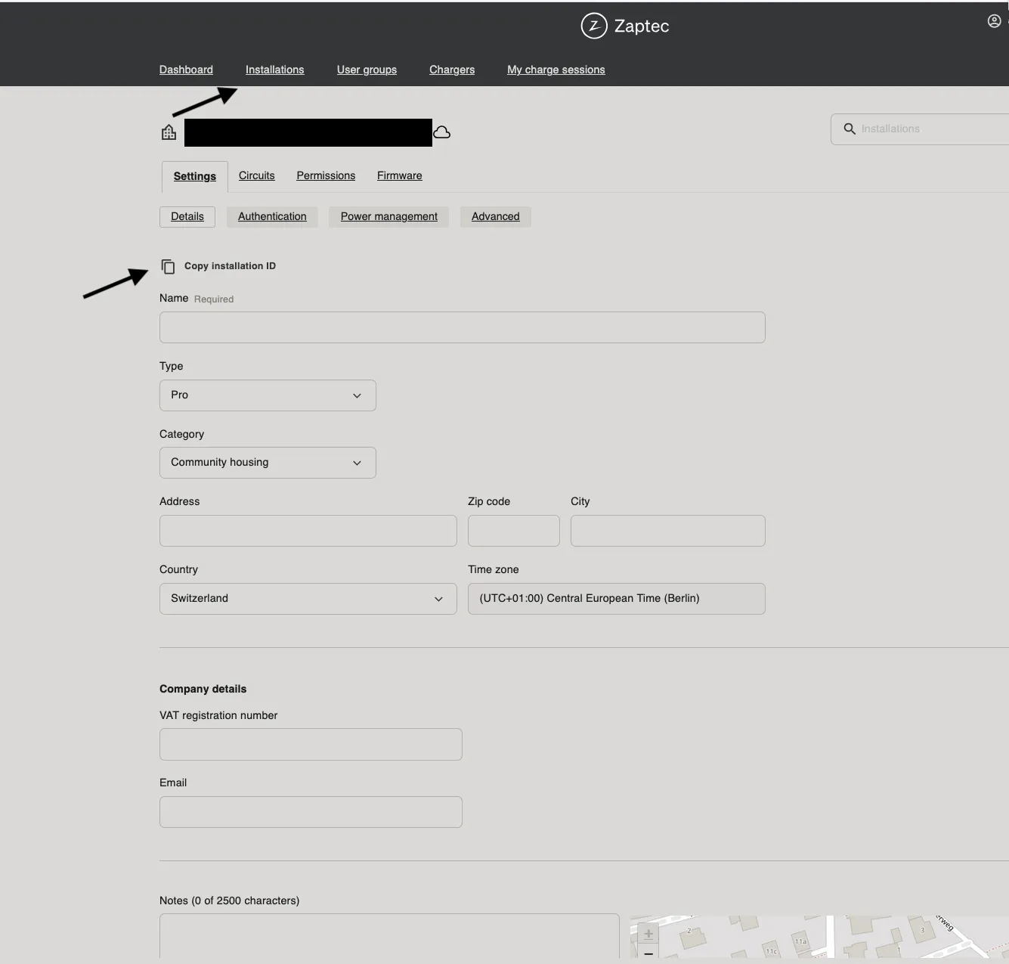Focus the Name required input field
This screenshot has width=1009, height=964.
coord(463,327)
